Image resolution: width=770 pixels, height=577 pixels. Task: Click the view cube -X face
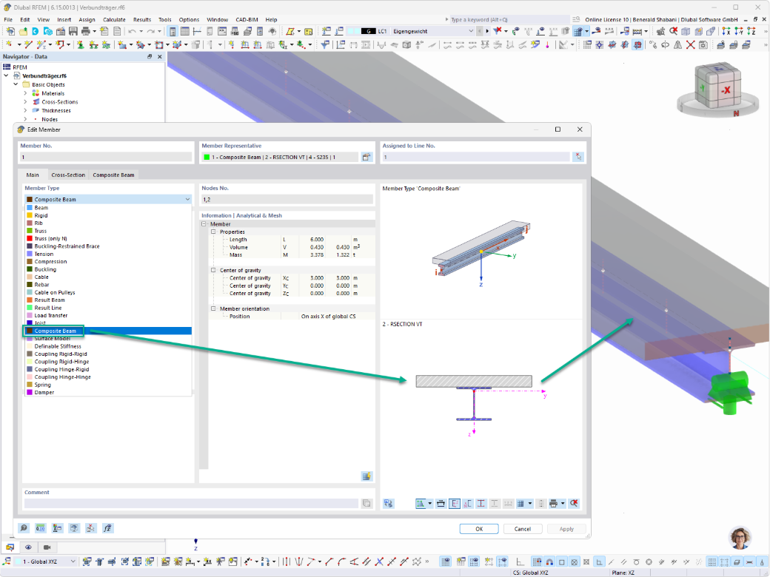coord(726,90)
